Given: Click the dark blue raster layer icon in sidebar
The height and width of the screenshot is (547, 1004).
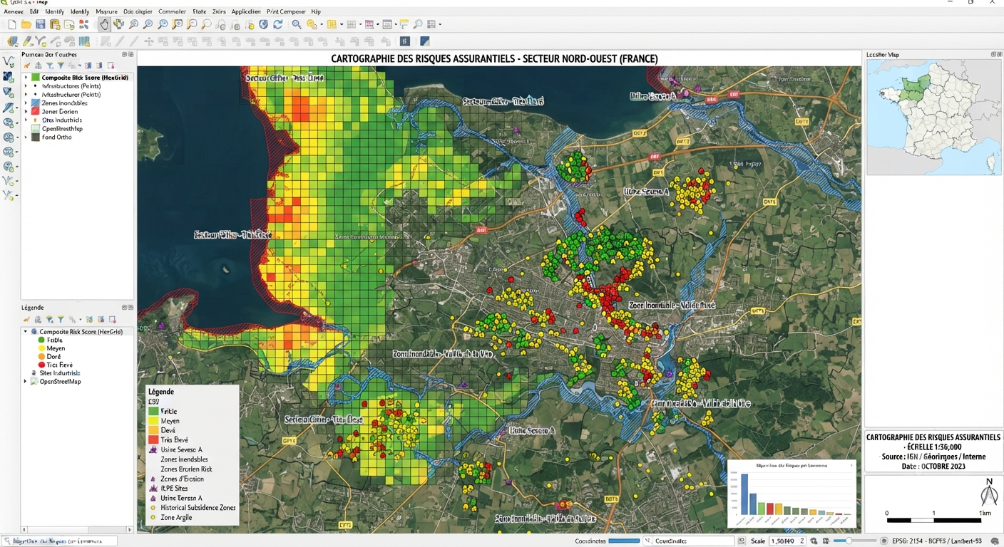Looking at the screenshot, I should point(9,77).
